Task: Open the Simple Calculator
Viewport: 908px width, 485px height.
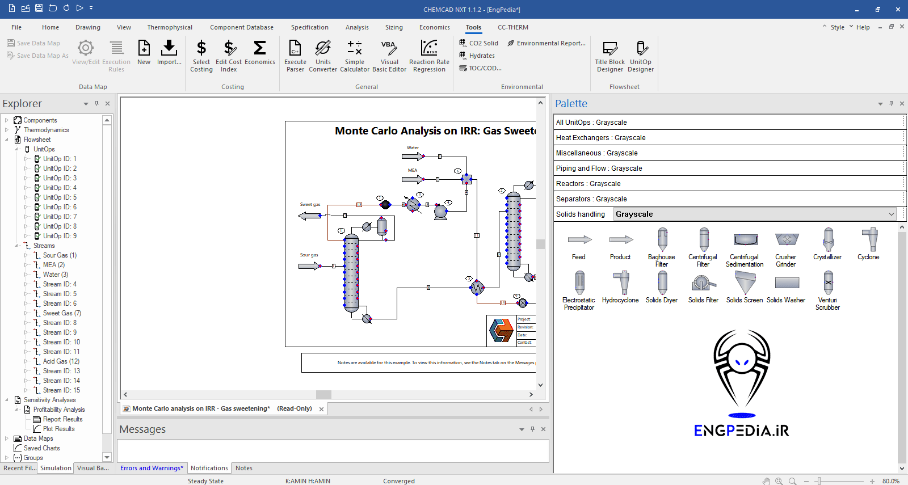Action: [x=355, y=56]
